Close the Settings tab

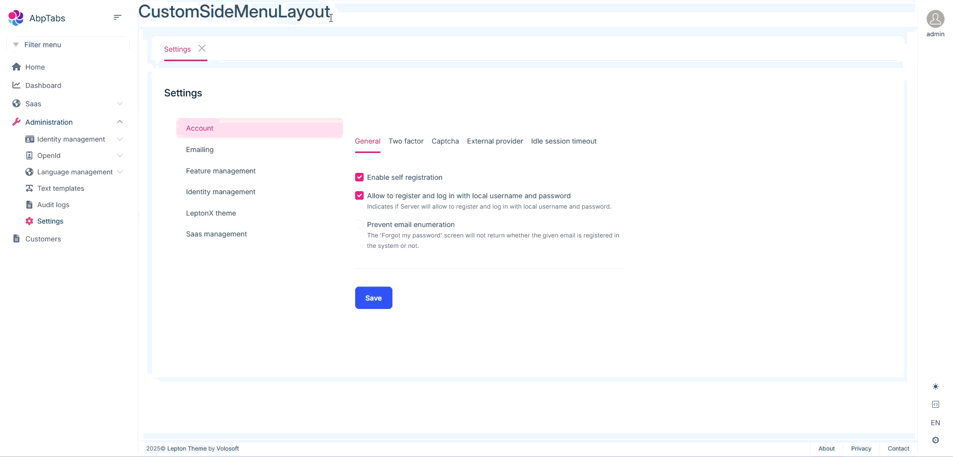pos(202,48)
